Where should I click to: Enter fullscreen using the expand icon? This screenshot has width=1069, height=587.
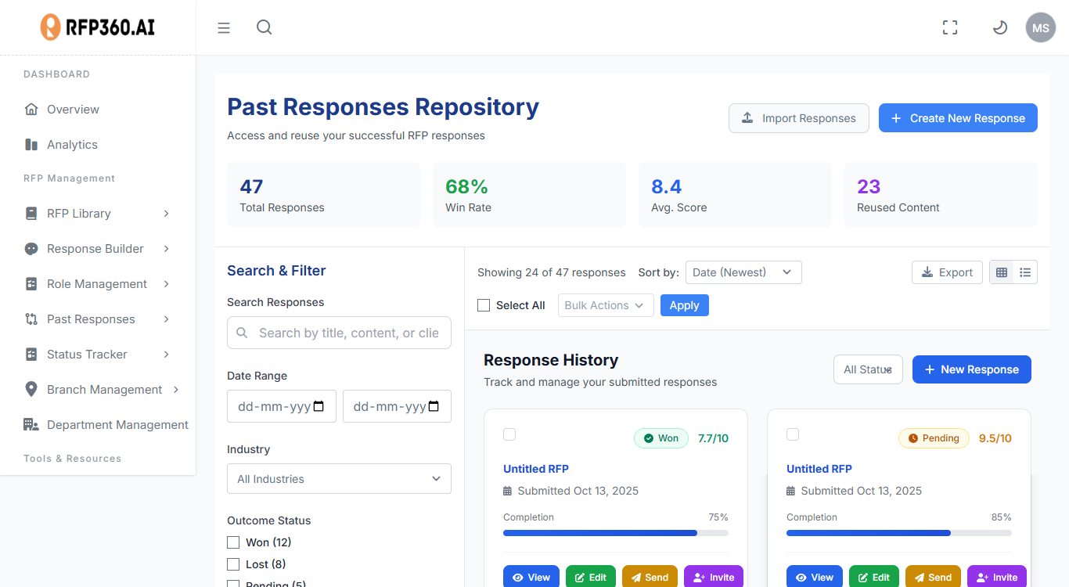pyautogui.click(x=949, y=27)
